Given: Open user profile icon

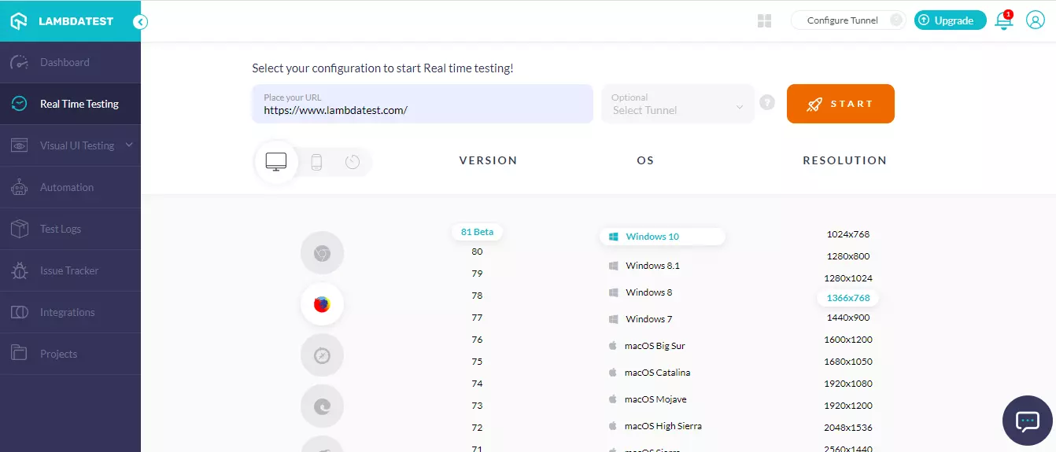Looking at the screenshot, I should (x=1035, y=20).
